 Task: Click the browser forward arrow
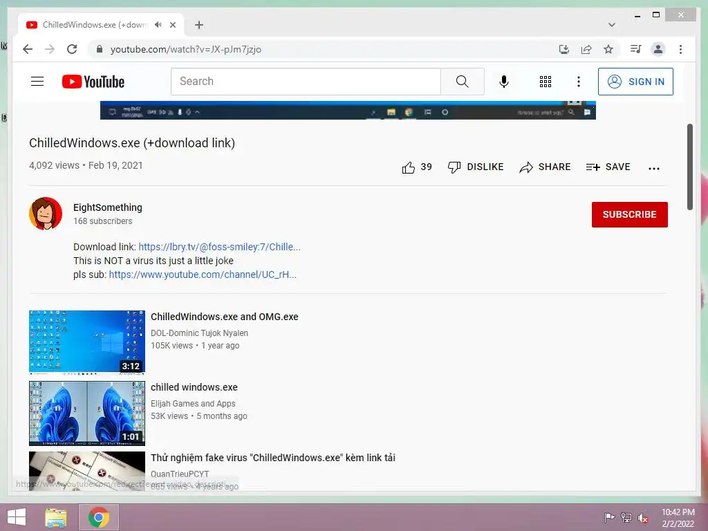tap(50, 49)
